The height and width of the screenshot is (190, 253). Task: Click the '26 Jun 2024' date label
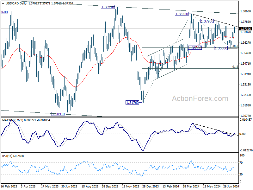[x=231, y=187]
